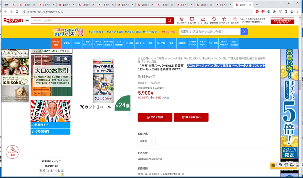Image resolution: width=303 pixels, height=178 pixels.
Task: Open the myクーポン coupon icon
Action: click(203, 20)
